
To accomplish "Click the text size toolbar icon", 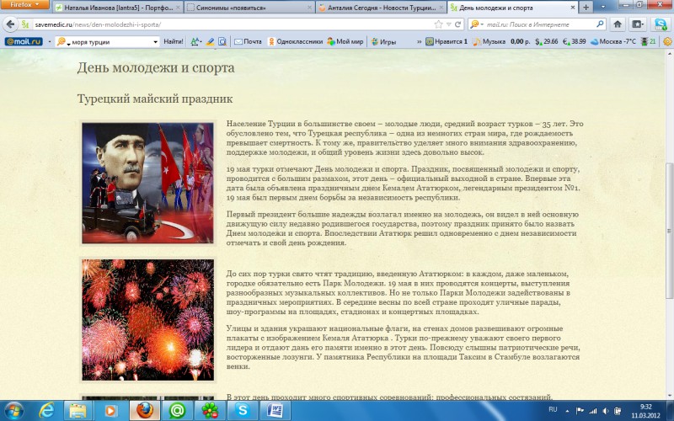I will pos(195,41).
